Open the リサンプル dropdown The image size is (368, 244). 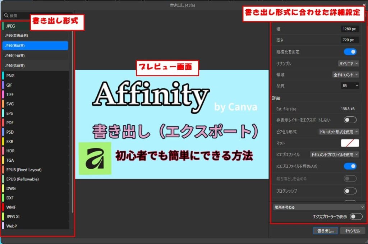[x=348, y=64]
